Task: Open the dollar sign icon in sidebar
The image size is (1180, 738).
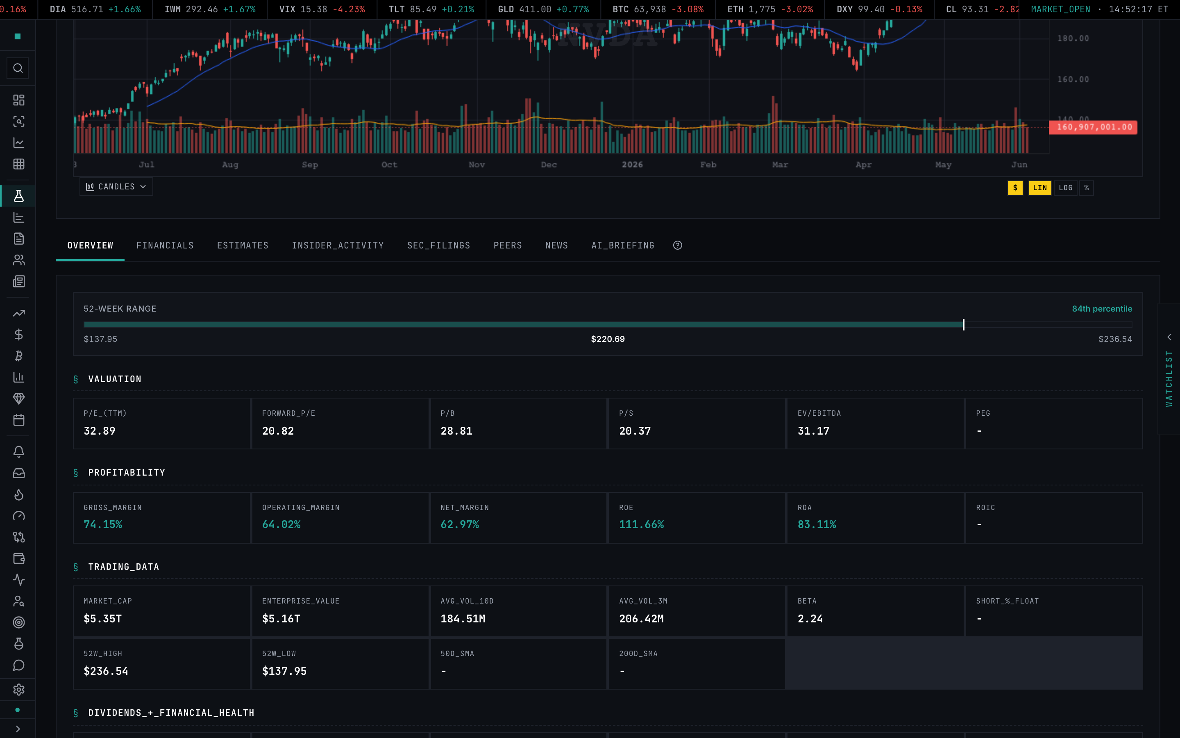Action: tap(18, 334)
